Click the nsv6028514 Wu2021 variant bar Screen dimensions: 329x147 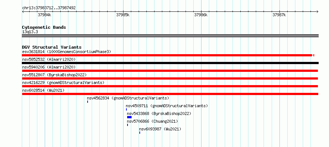click(170, 94)
